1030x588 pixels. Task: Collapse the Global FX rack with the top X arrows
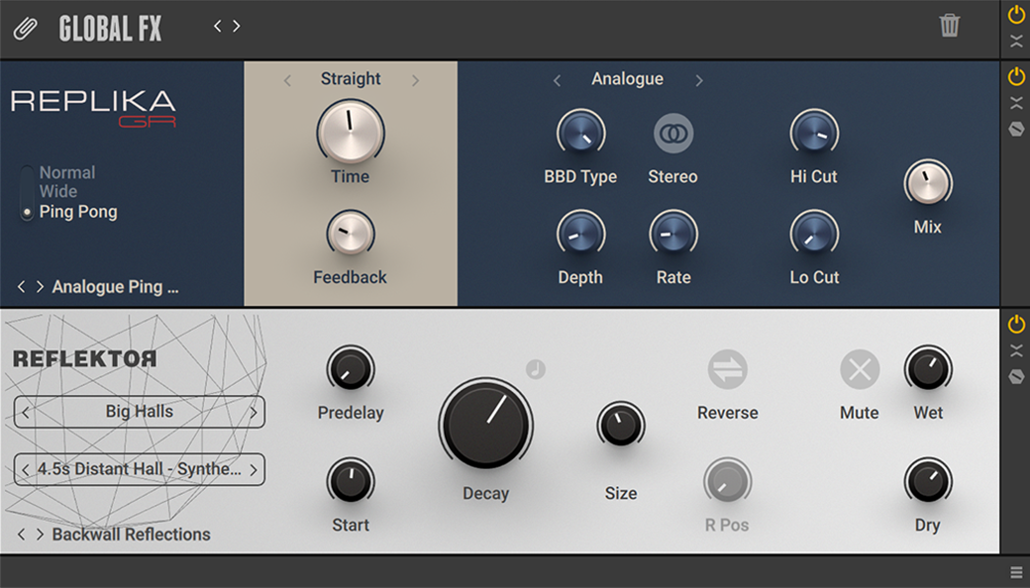point(1016,42)
